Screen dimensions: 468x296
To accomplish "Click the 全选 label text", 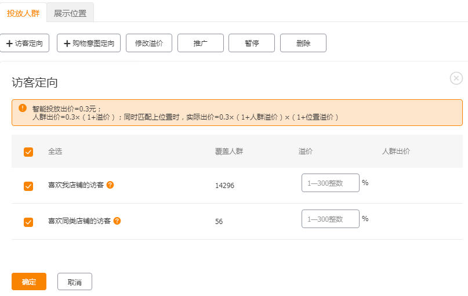I will click(55, 151).
